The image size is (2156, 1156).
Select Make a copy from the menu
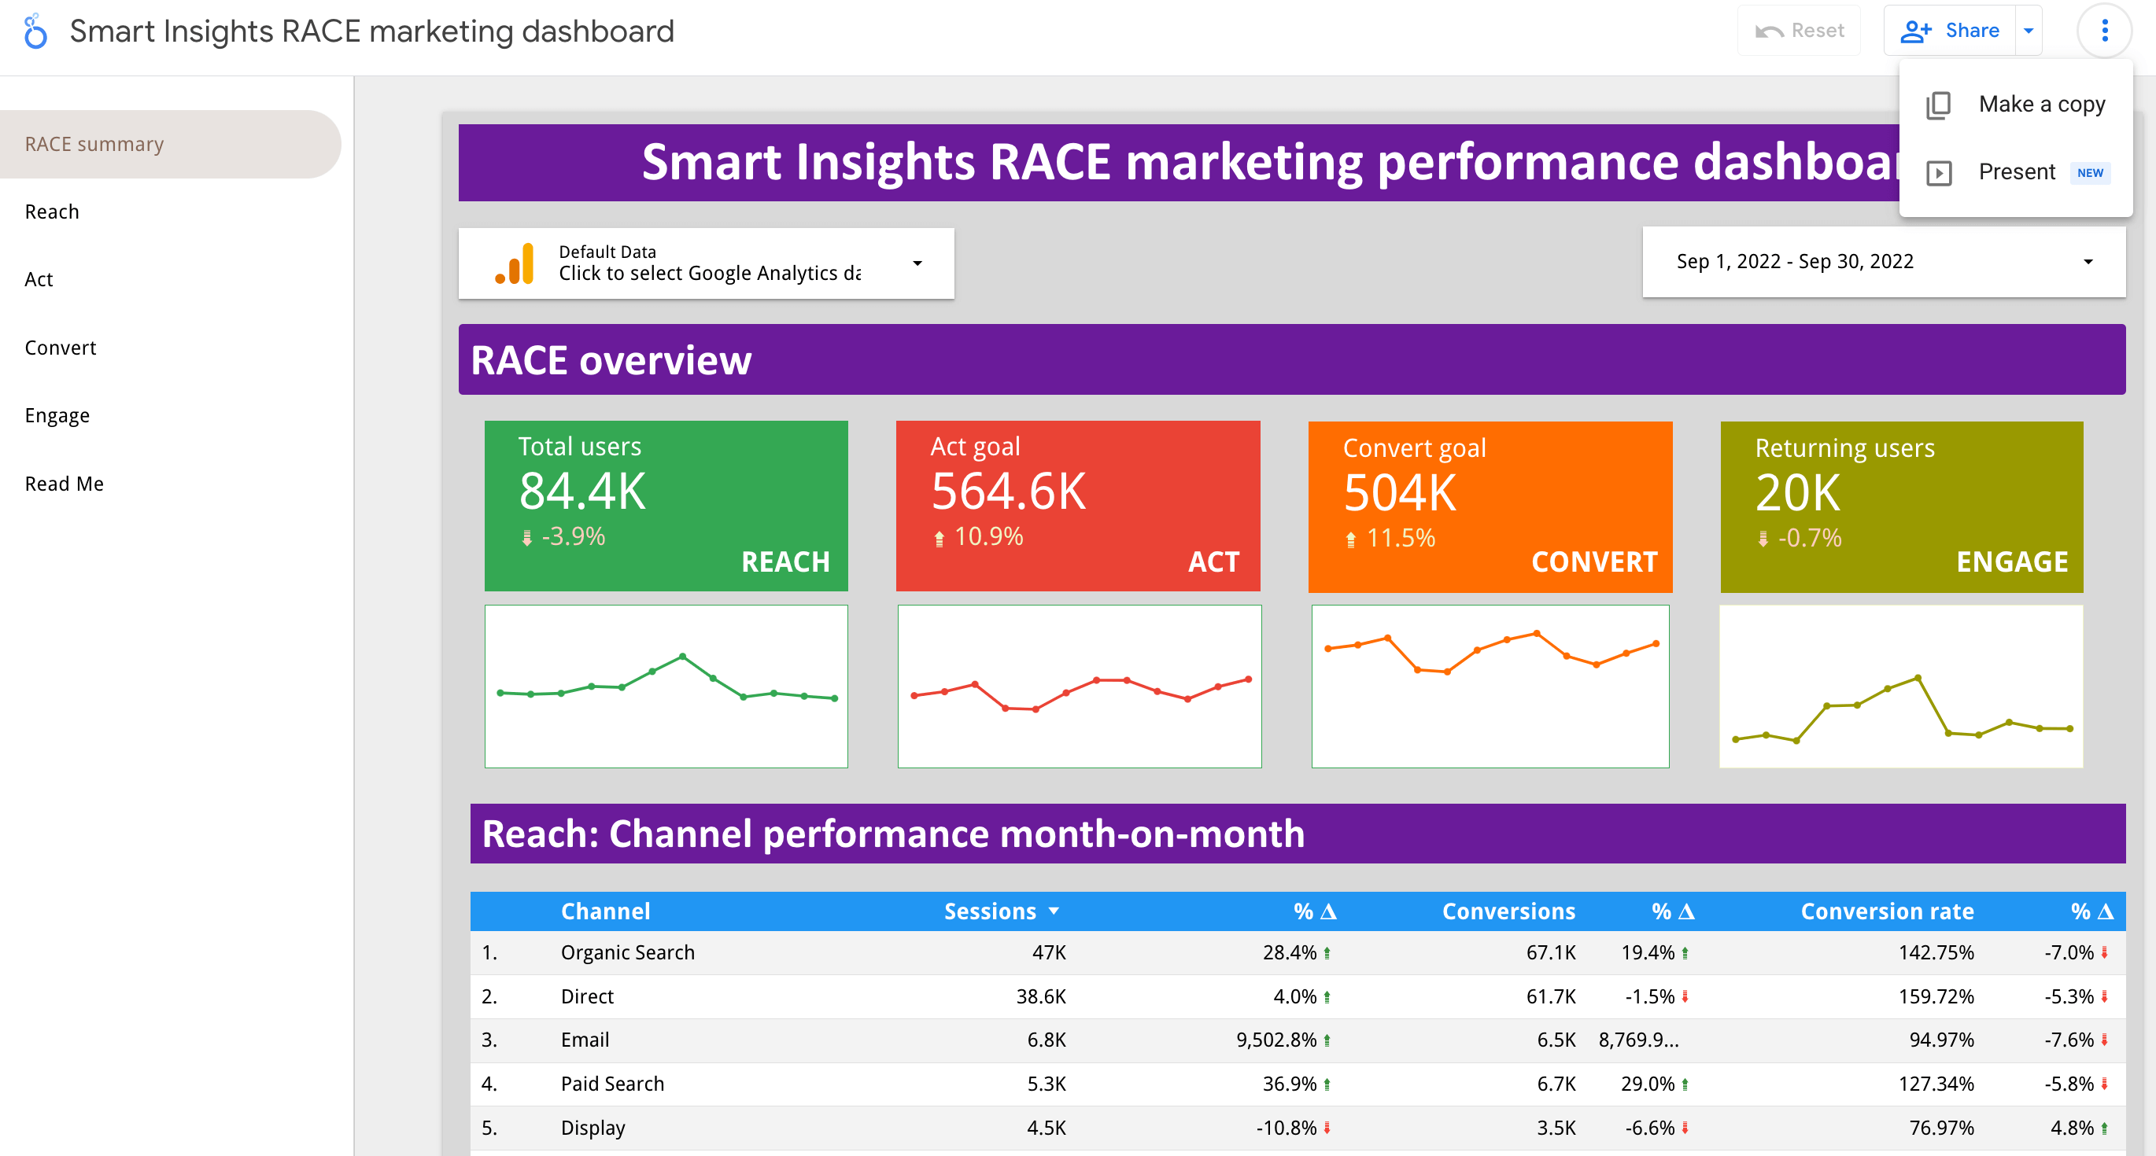coord(2042,105)
